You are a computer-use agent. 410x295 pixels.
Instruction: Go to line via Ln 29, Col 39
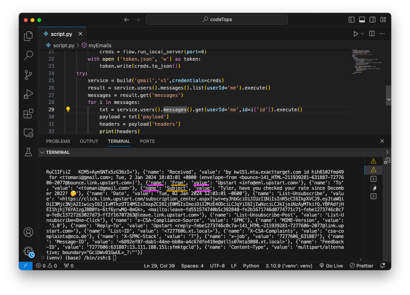(x=159, y=266)
